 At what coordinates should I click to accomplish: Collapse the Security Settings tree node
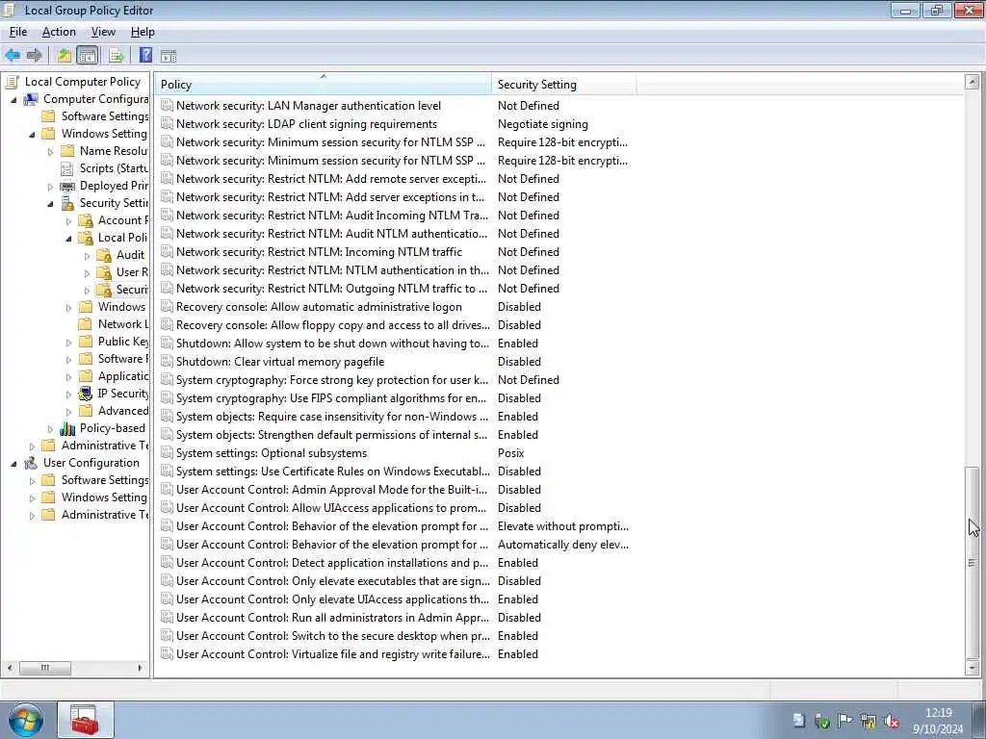[x=50, y=204]
